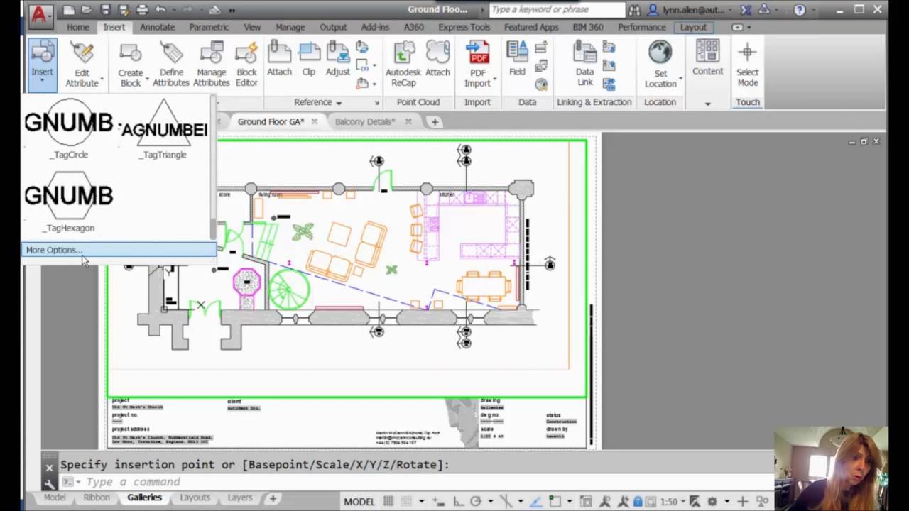Expand the Insert block gallery dropdown arrow
The width and height of the screenshot is (909, 511).
tap(42, 82)
